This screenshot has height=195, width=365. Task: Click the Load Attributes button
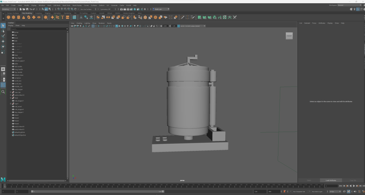330,180
